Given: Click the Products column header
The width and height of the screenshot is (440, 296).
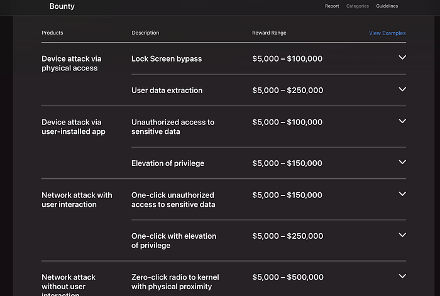Looking at the screenshot, I should click(x=52, y=33).
